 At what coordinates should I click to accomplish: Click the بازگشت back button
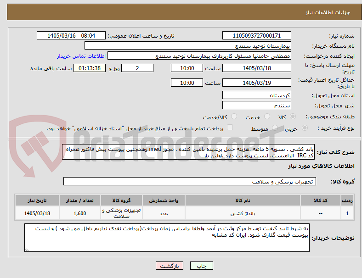(x=170, y=266)
